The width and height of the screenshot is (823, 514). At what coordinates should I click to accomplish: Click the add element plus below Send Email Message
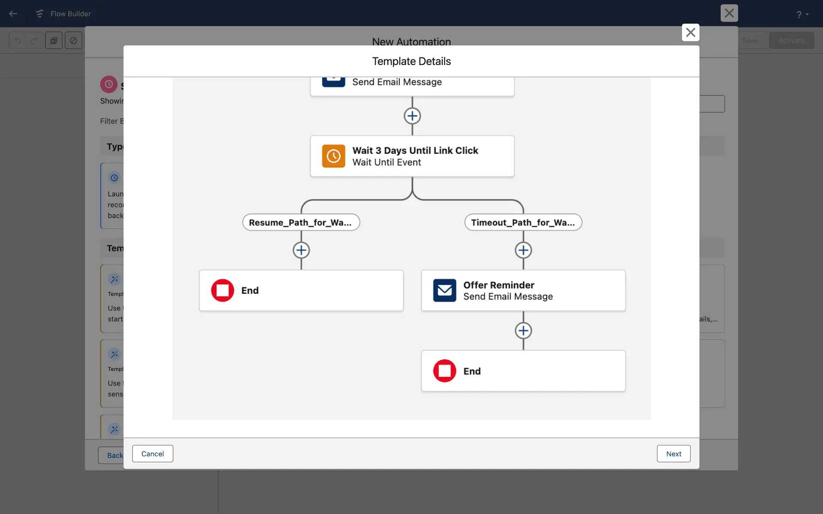coord(412,116)
